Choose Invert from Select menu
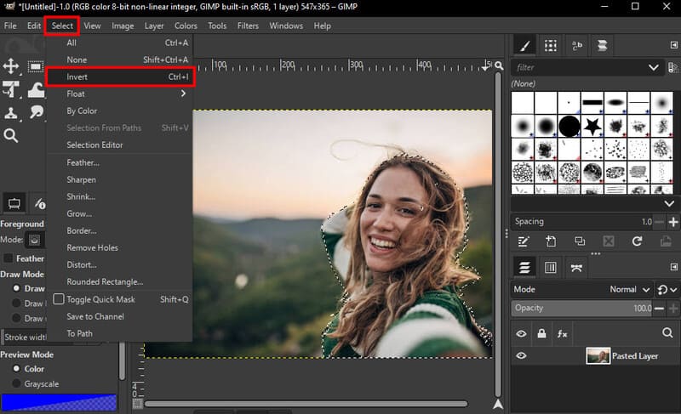 (x=120, y=77)
